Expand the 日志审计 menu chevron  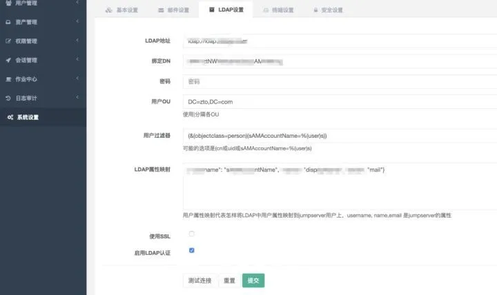(77, 97)
